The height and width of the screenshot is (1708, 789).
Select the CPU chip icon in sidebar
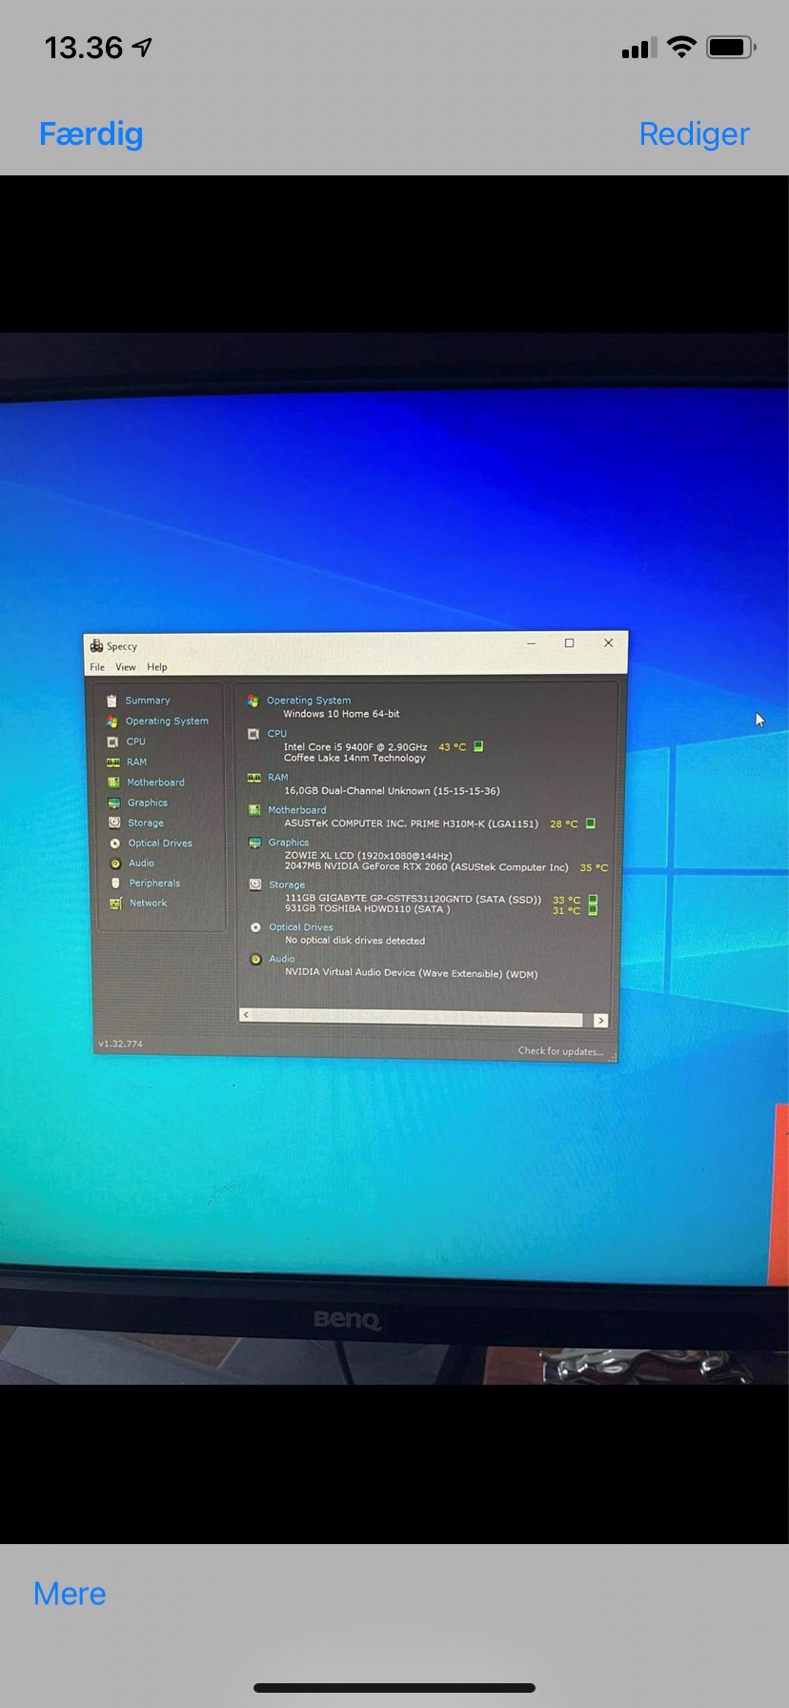112,742
